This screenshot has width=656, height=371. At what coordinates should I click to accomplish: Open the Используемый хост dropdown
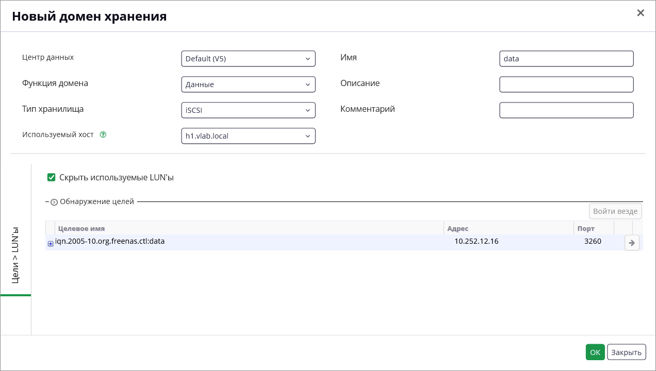[248, 136]
